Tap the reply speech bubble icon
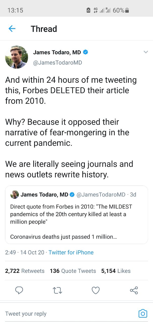Screen dimensions: 153x324 [x=19, y=290]
